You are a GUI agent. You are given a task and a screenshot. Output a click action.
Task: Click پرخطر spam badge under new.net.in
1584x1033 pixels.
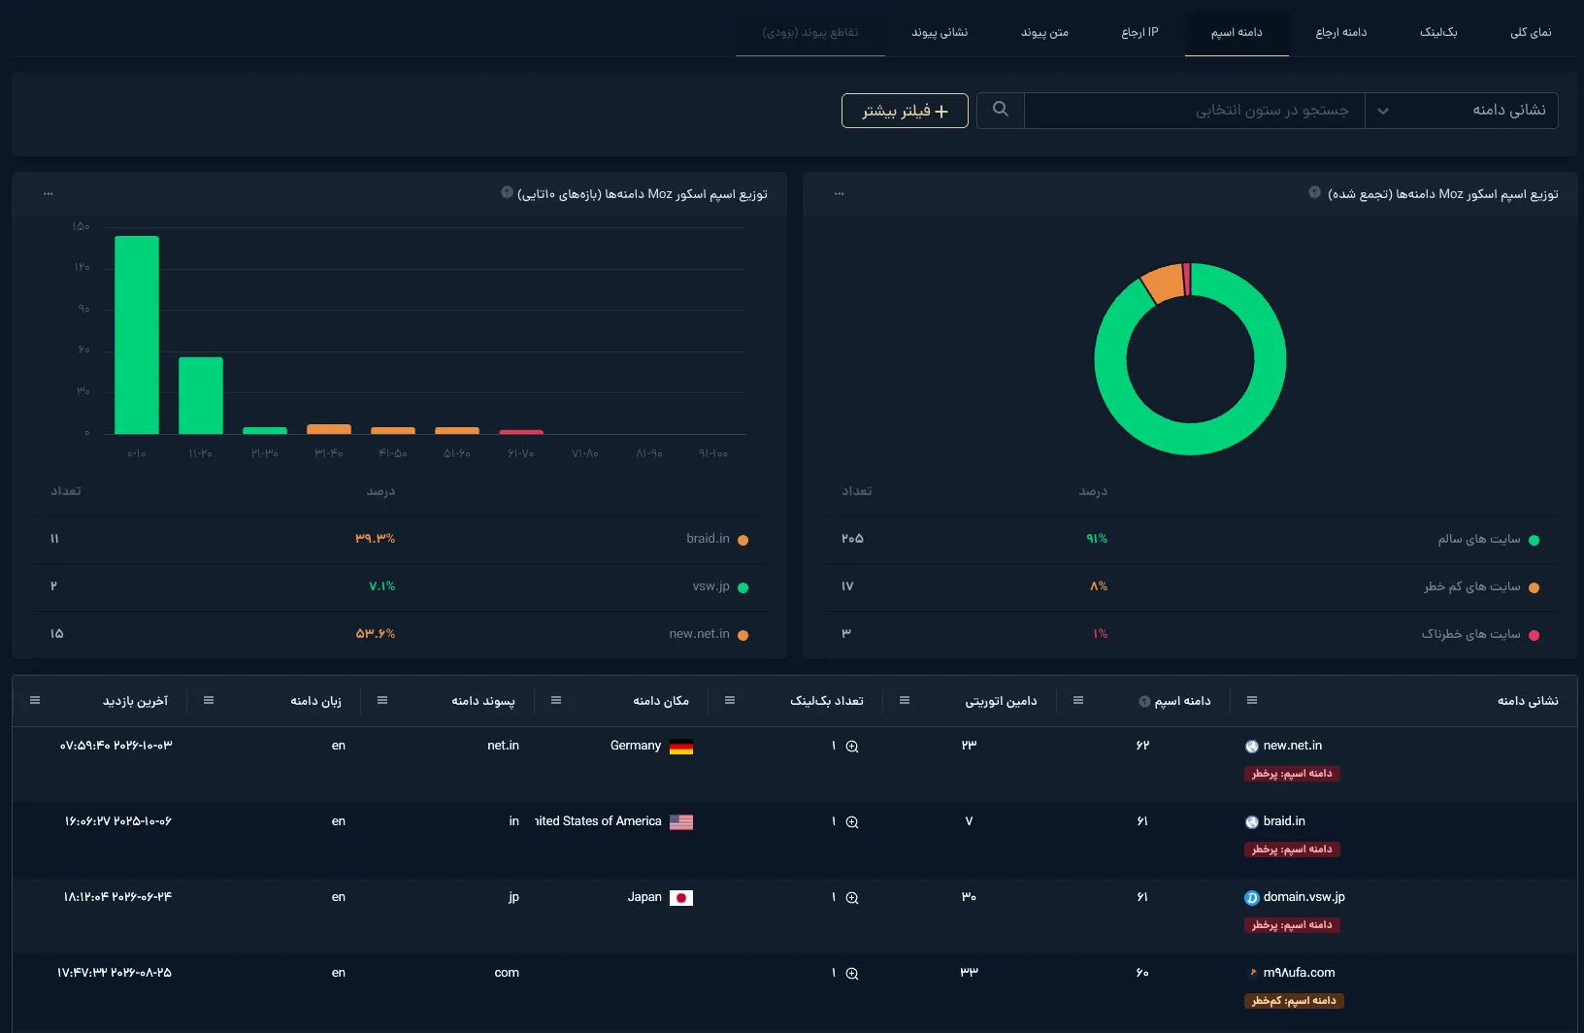1292,774
